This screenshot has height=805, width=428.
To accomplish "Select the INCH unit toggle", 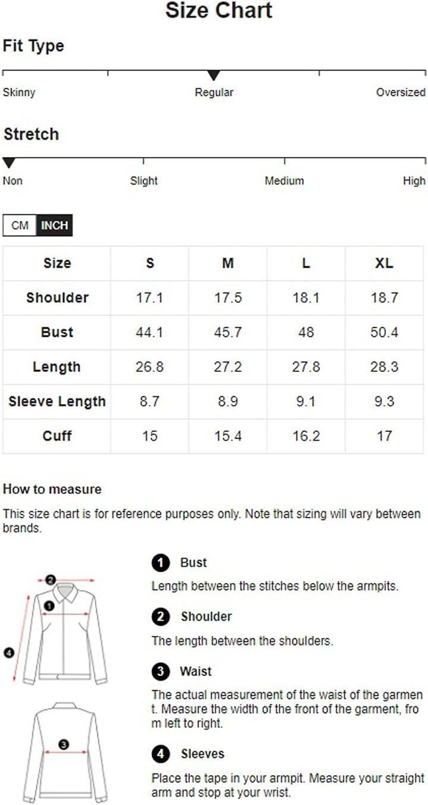I will [x=55, y=225].
